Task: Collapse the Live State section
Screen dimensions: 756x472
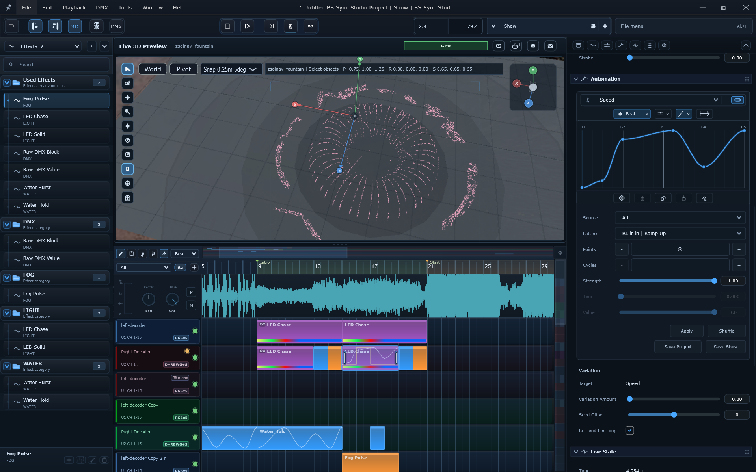Action: (x=576, y=452)
